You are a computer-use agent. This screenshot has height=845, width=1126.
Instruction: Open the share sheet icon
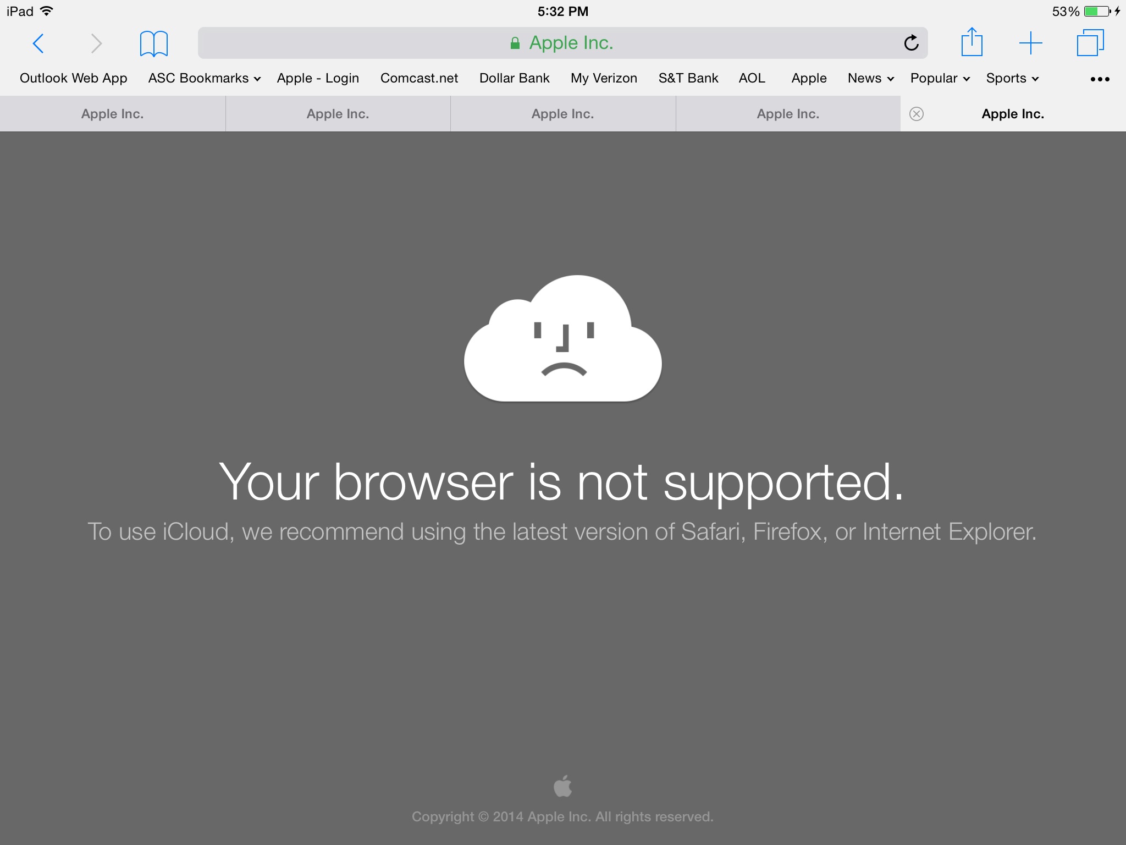click(972, 42)
